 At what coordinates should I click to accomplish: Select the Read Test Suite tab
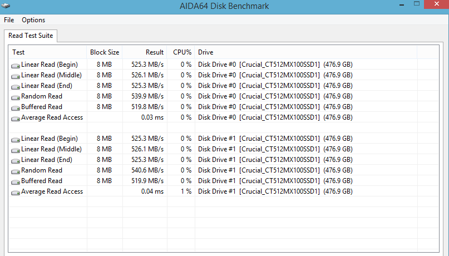click(31, 36)
